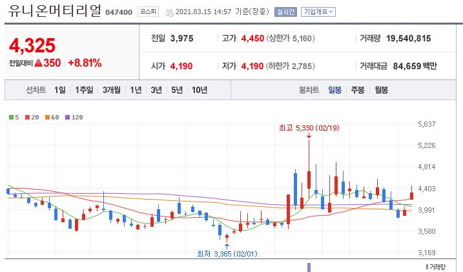Viewport: 463px width, 272px height.
Task: Select the 1년 line chart tab
Action: [136, 90]
